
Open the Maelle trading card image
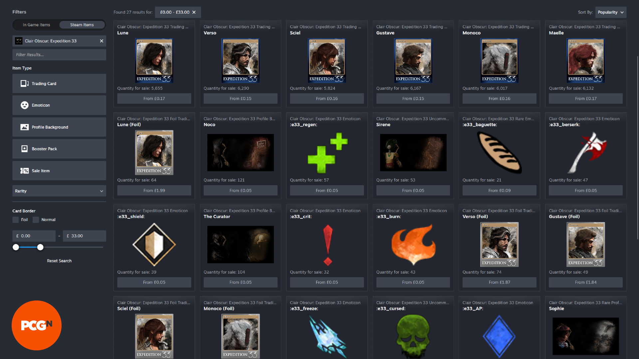tap(586, 60)
